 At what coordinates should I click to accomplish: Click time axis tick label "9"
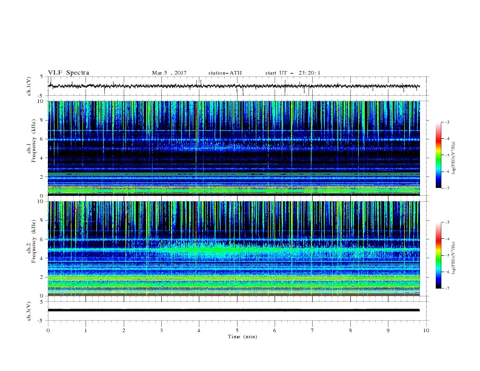pos(388,330)
